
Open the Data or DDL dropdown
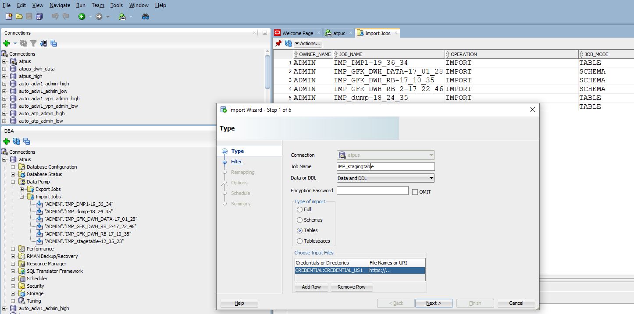[x=431, y=178]
